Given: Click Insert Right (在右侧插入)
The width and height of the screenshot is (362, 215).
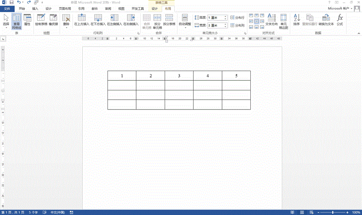Looking at the screenshot, I should (131, 20).
